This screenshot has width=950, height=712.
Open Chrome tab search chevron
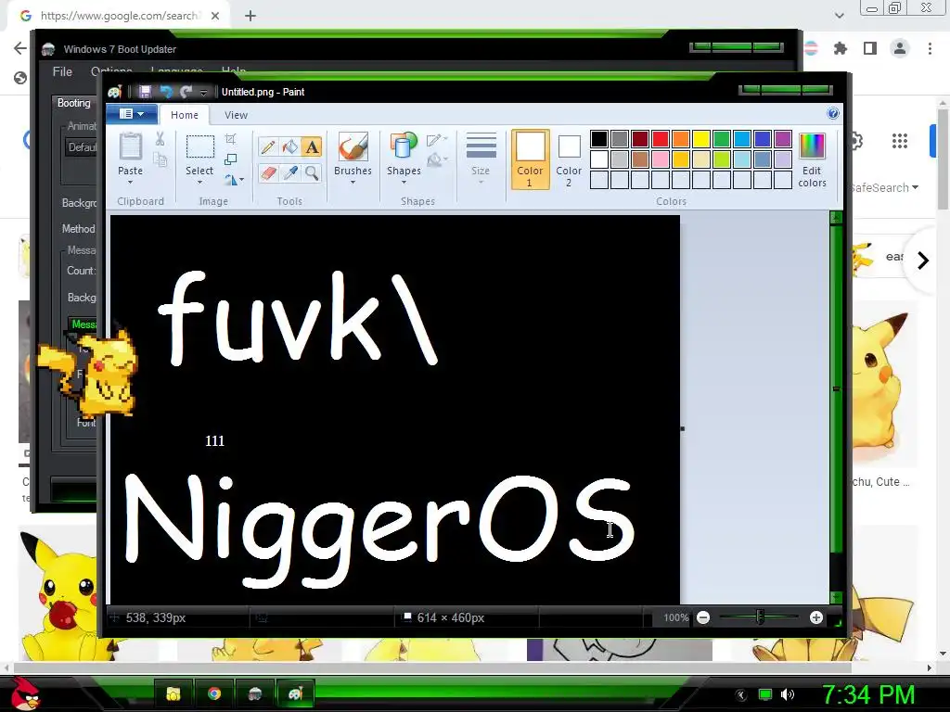pyautogui.click(x=839, y=16)
